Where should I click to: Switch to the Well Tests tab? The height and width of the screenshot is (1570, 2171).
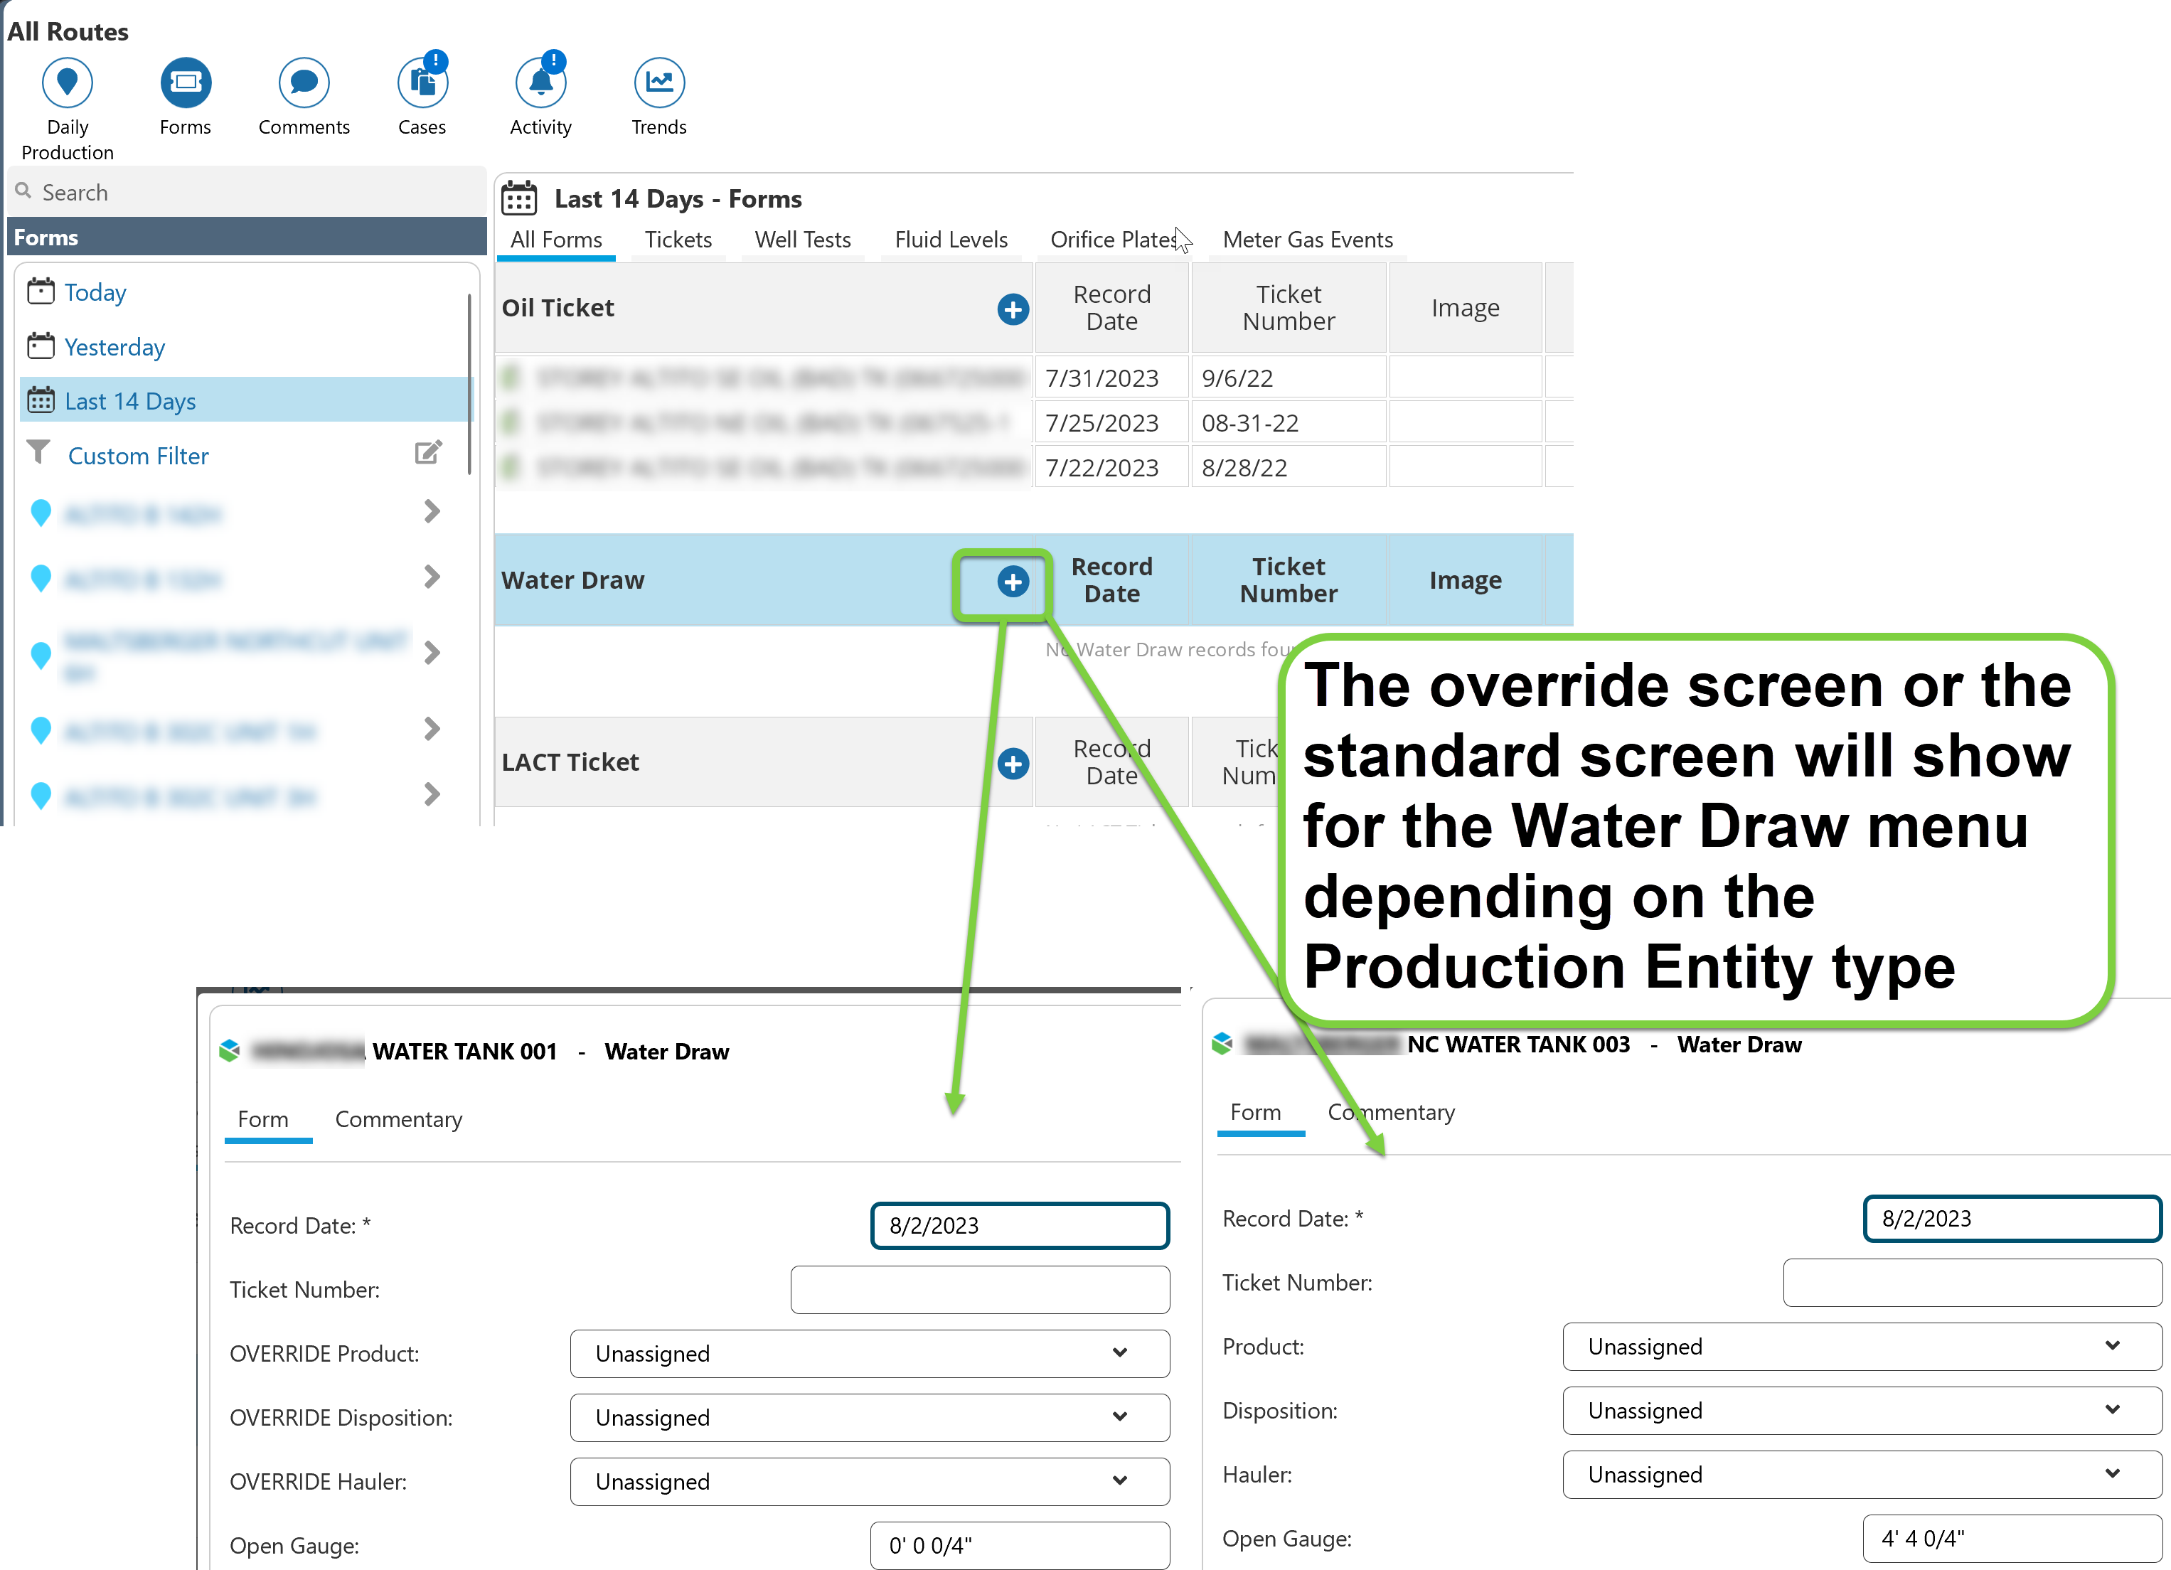click(x=802, y=240)
